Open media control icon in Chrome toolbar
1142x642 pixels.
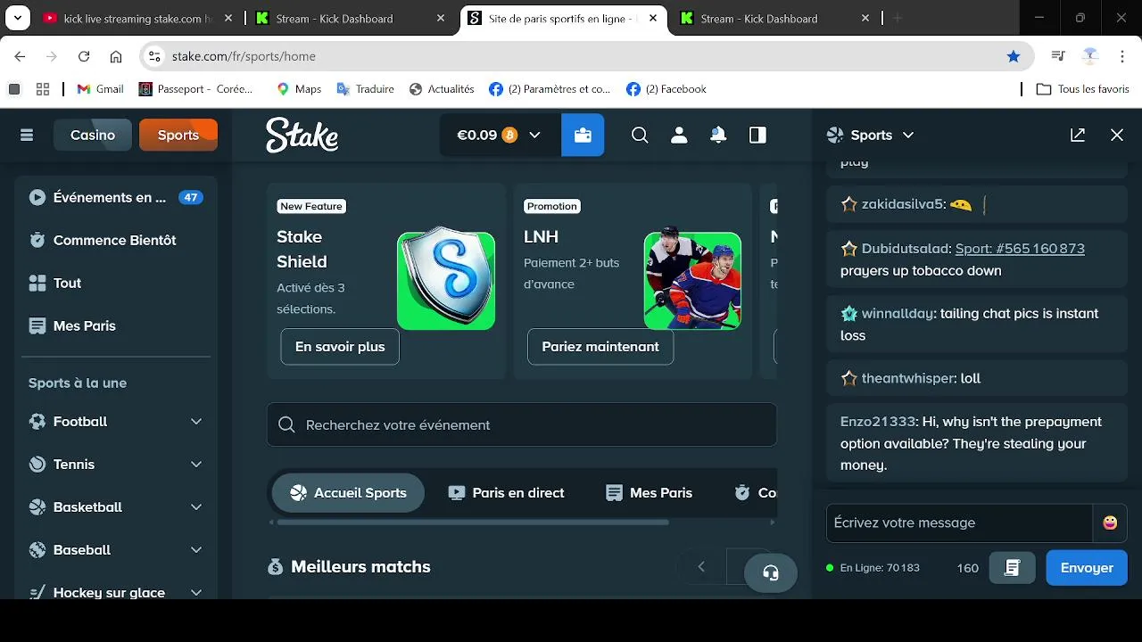click(x=1058, y=56)
